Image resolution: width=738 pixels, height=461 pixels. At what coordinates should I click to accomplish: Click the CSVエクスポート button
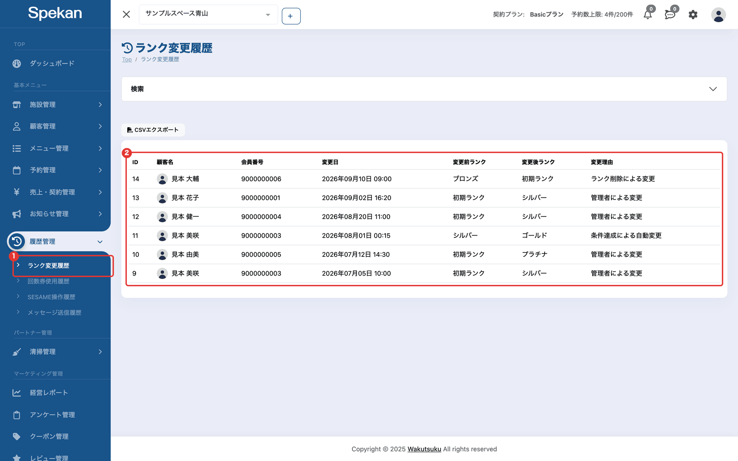[x=153, y=130]
